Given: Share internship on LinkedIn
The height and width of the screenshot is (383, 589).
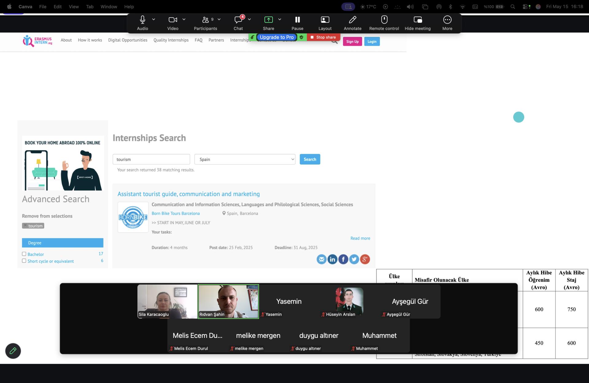Looking at the screenshot, I should [332, 259].
